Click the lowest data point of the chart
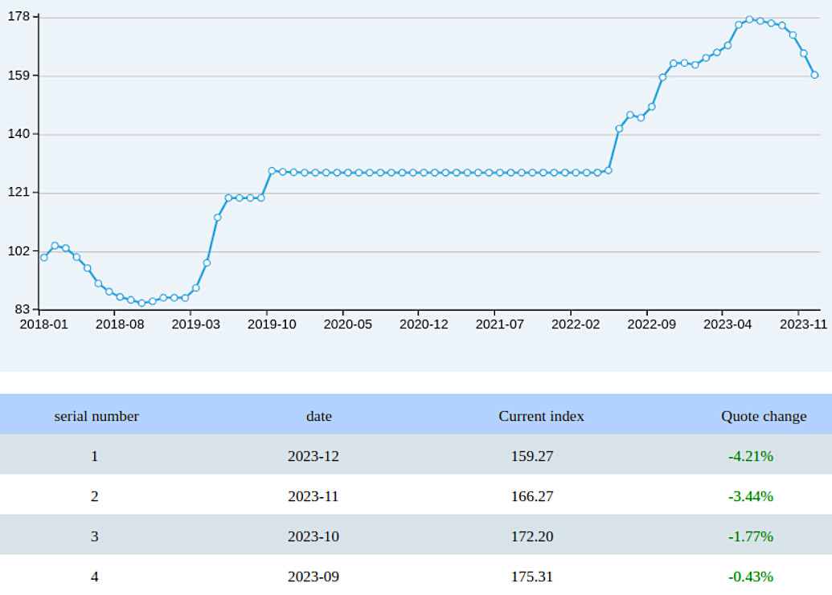This screenshot has width=832, height=595. point(140,303)
